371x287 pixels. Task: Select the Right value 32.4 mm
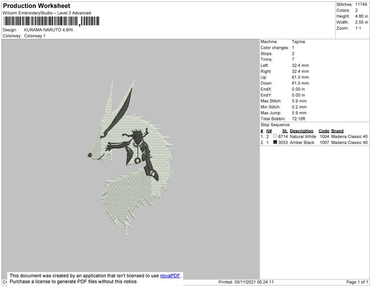pyautogui.click(x=301, y=71)
